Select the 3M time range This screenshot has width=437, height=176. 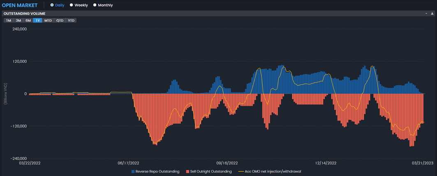tap(18, 21)
